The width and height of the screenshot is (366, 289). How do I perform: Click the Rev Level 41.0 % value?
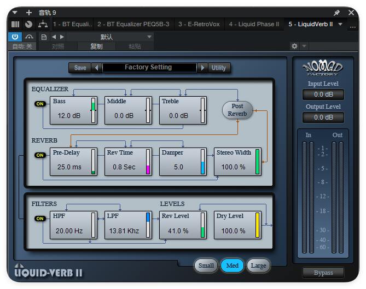click(178, 231)
